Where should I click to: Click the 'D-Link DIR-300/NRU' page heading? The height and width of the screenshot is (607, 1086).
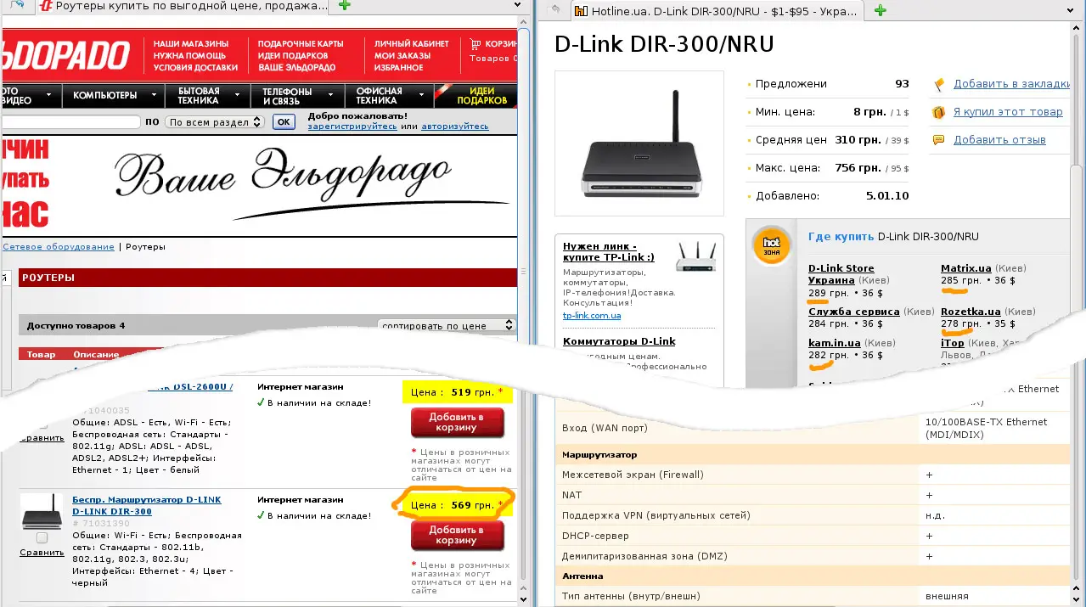[665, 44]
